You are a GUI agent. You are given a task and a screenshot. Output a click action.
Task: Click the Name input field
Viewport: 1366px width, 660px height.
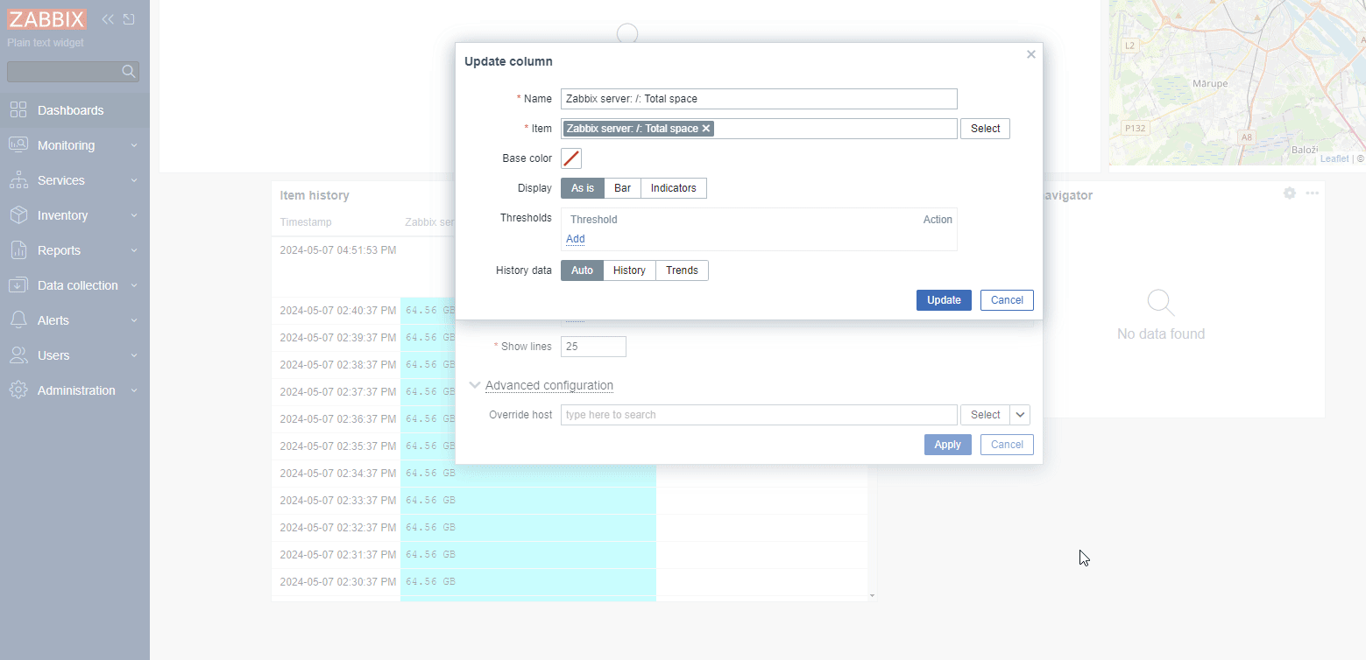759,99
